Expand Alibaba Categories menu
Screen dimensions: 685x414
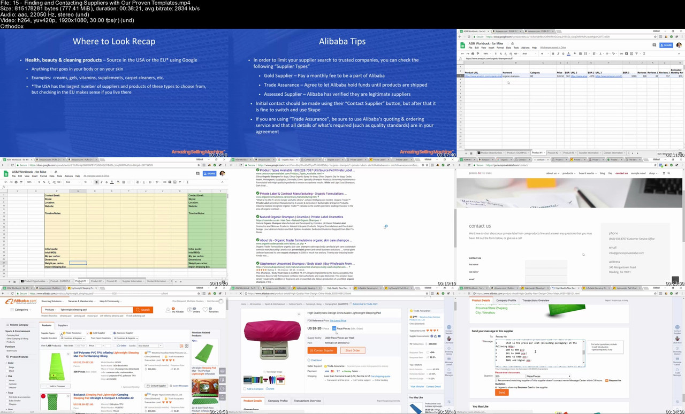coord(20,310)
